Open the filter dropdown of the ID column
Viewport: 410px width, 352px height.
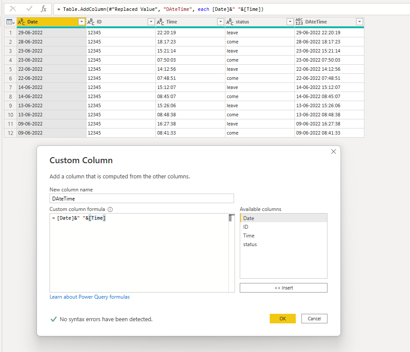coord(151,22)
